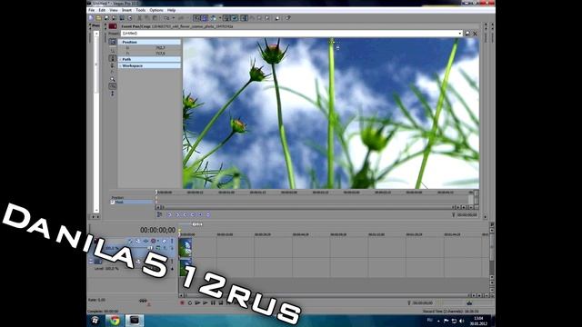Click the volume speaker tray icon
The image size is (582, 327).
(x=462, y=321)
